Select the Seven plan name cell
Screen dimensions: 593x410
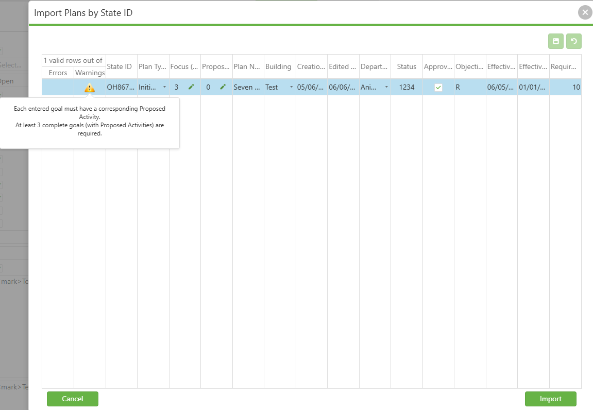pyautogui.click(x=248, y=87)
